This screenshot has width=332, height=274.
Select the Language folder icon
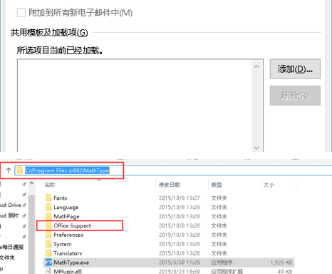coord(48,207)
